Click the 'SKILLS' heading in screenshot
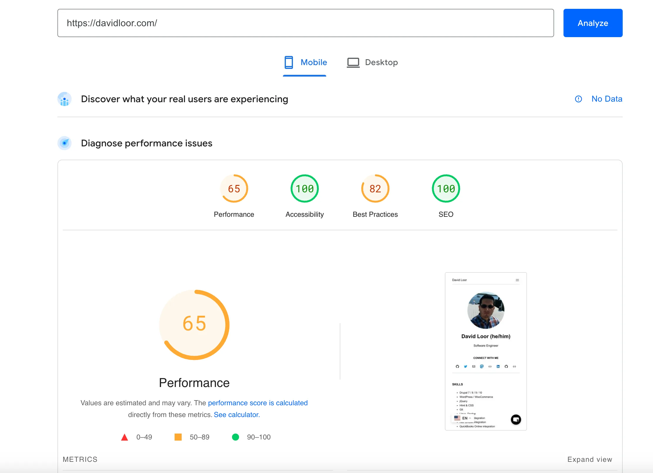This screenshot has height=473, width=653. pos(458,384)
